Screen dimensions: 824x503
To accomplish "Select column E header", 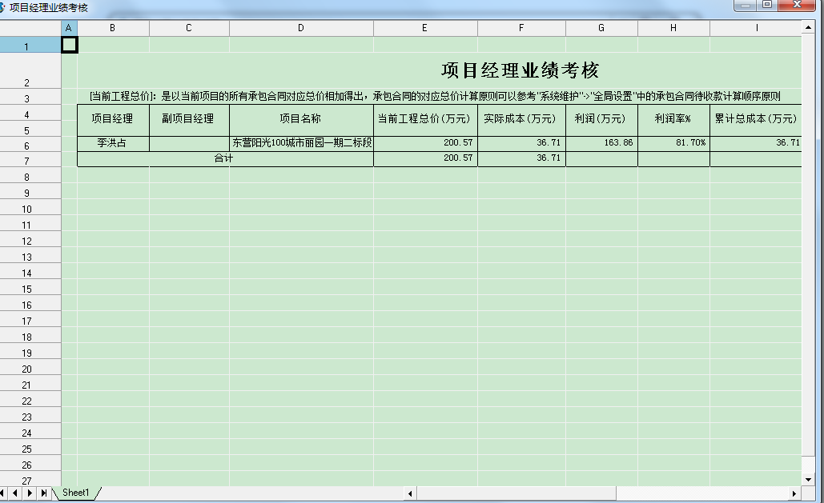I will [424, 26].
